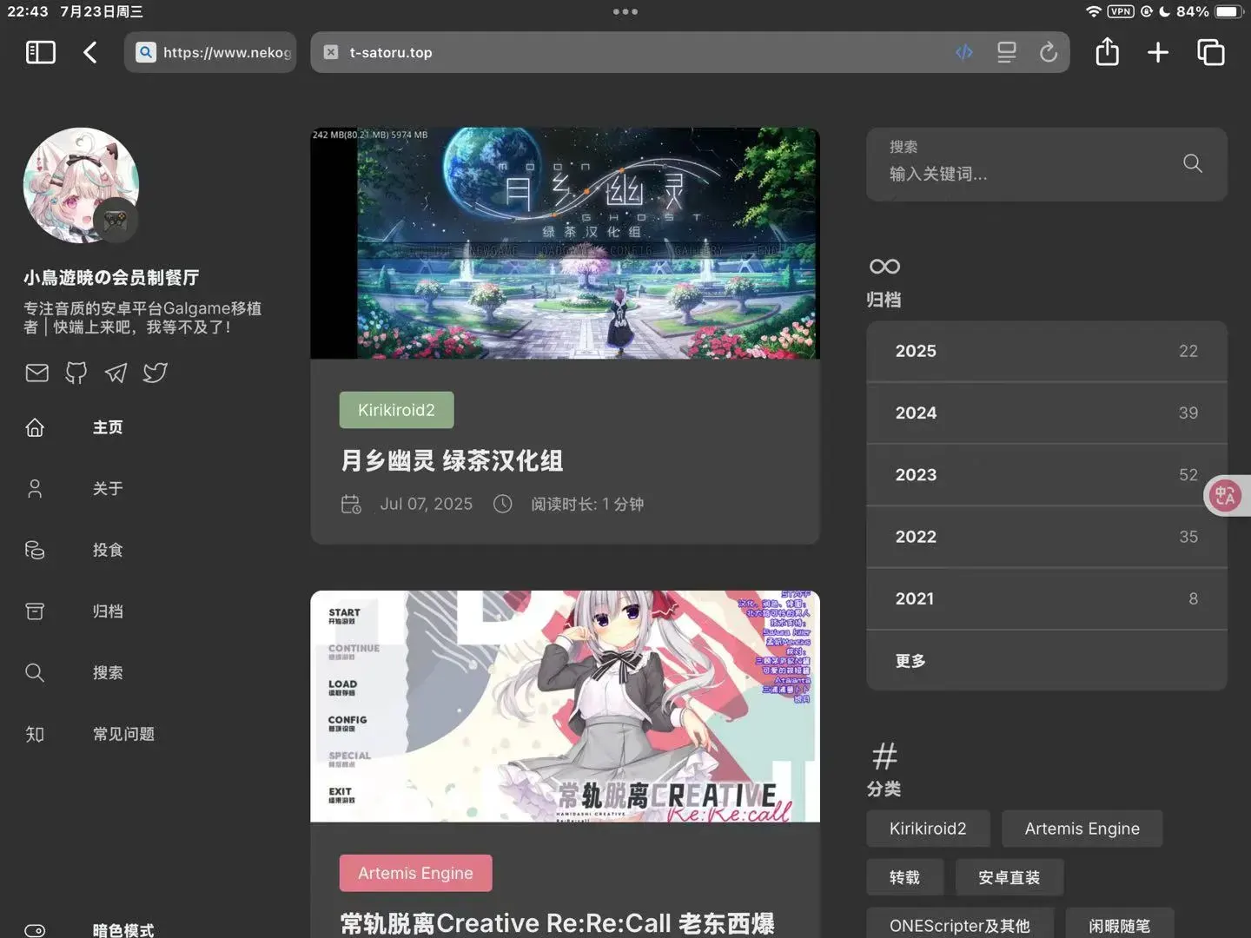Viewport: 1251px width, 938px height.
Task: Click the green Kirikiroid2 post label
Action: (396, 410)
